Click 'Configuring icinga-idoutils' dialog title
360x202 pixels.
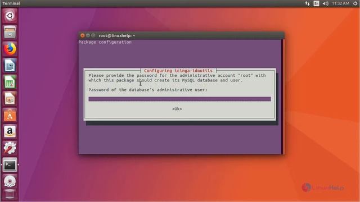[x=178, y=71]
